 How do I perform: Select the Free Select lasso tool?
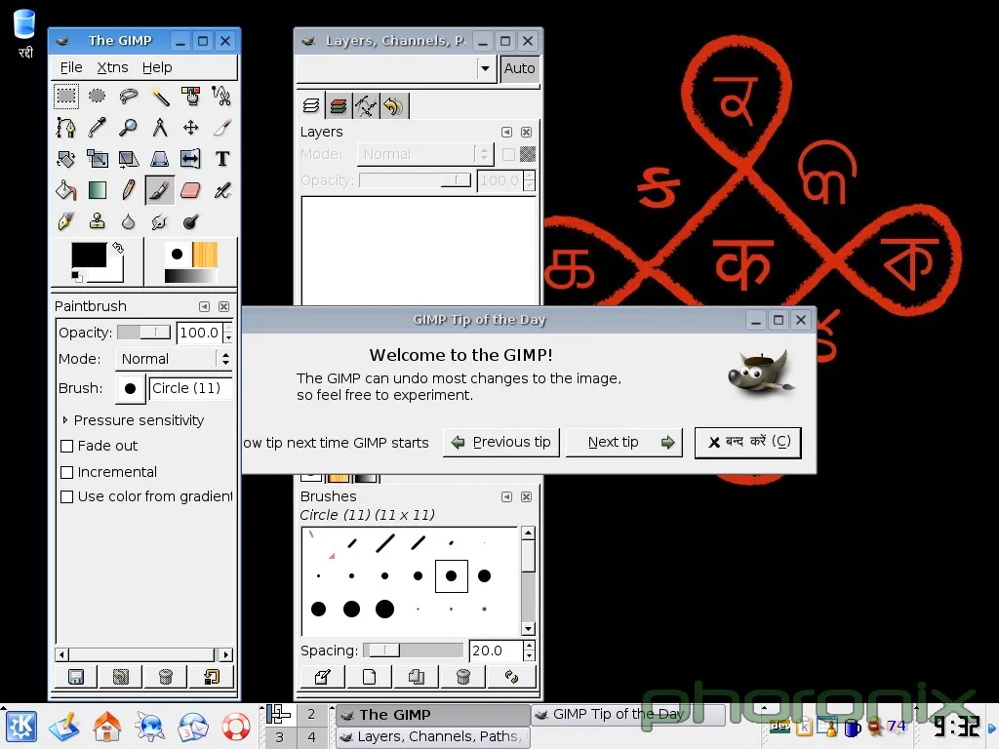pos(128,97)
